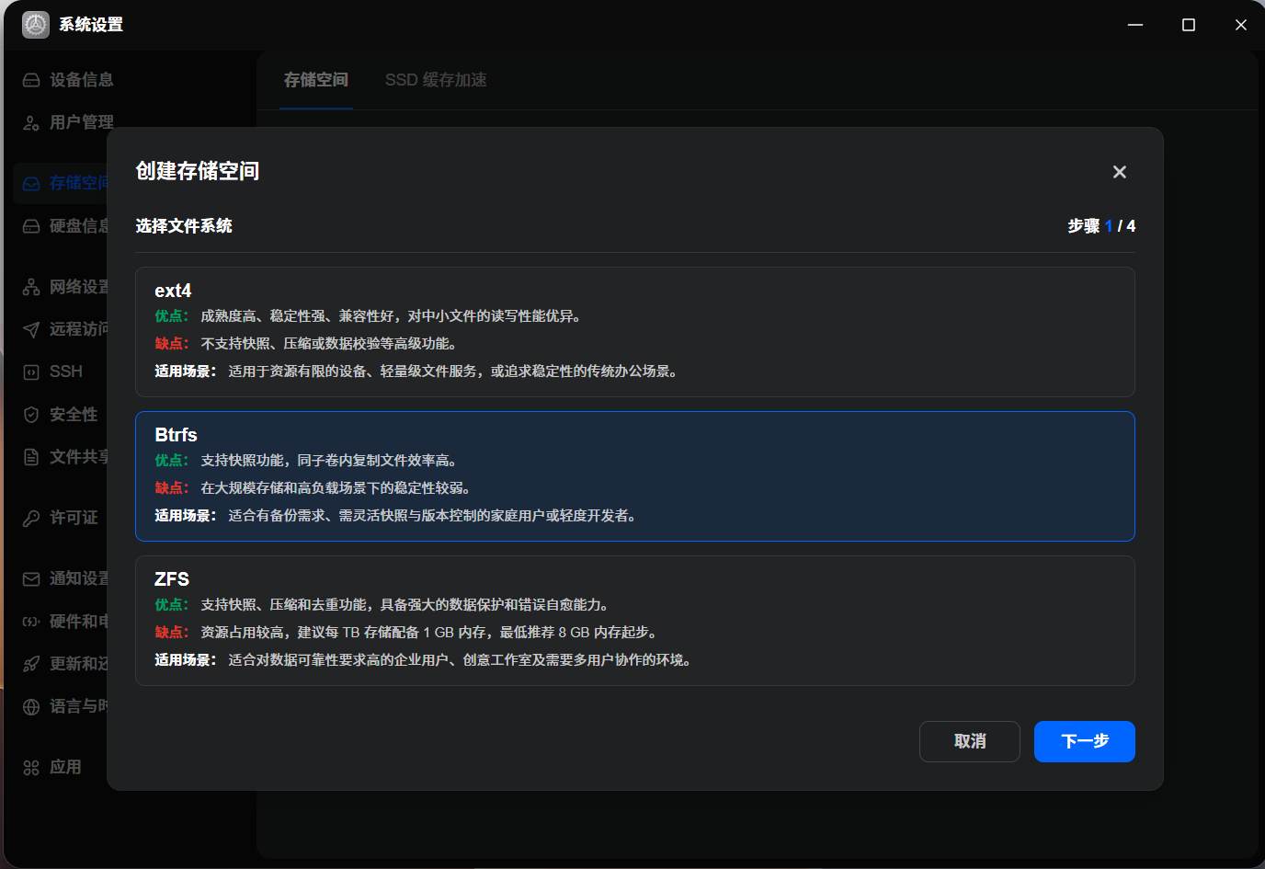Click the ZFS 缺点 description line
1265x869 pixels.
pos(406,633)
